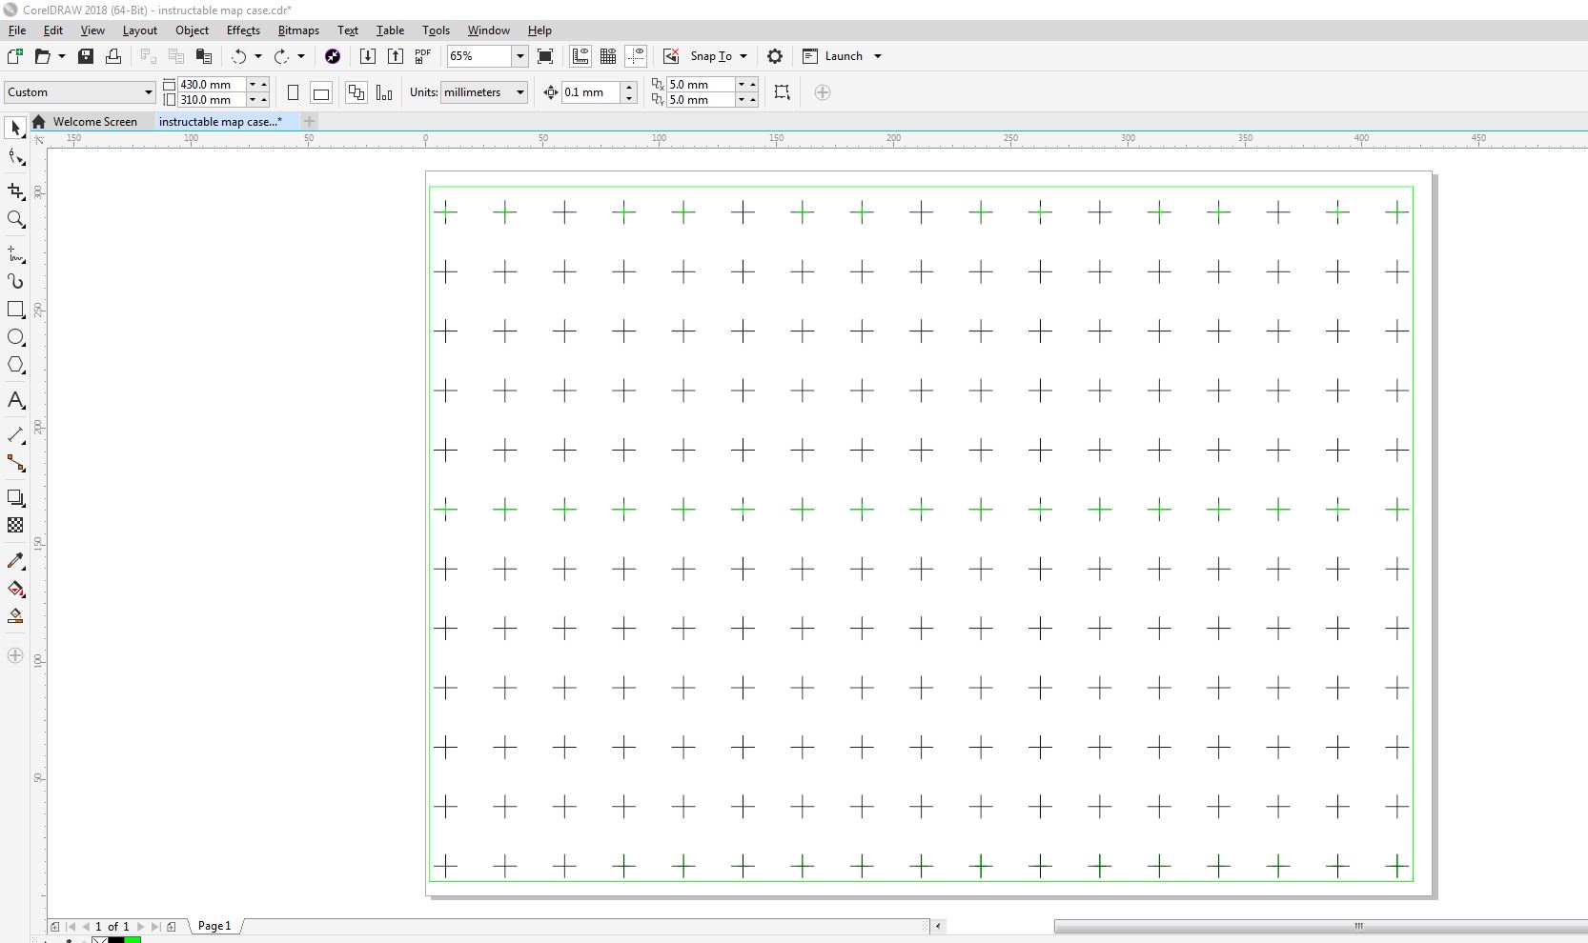Choose the Artistic Media tool

click(15, 281)
